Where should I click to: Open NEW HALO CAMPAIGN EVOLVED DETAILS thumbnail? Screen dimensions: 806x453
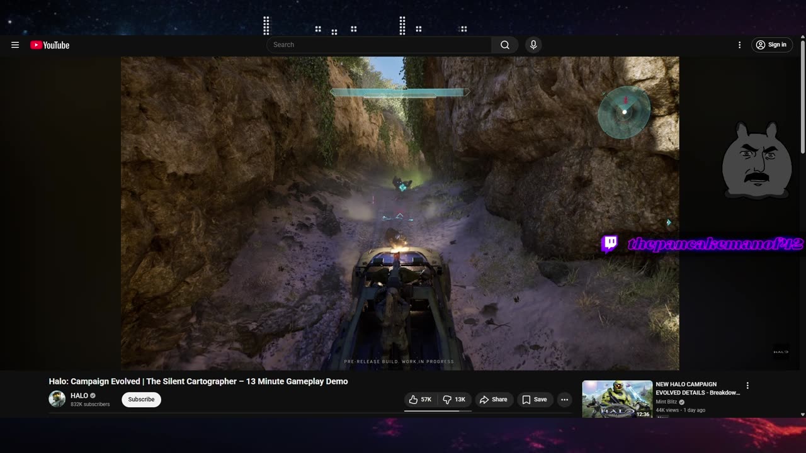tap(617, 399)
